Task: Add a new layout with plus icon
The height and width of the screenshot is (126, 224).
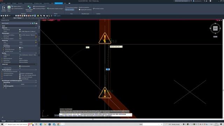Action: [23, 121]
